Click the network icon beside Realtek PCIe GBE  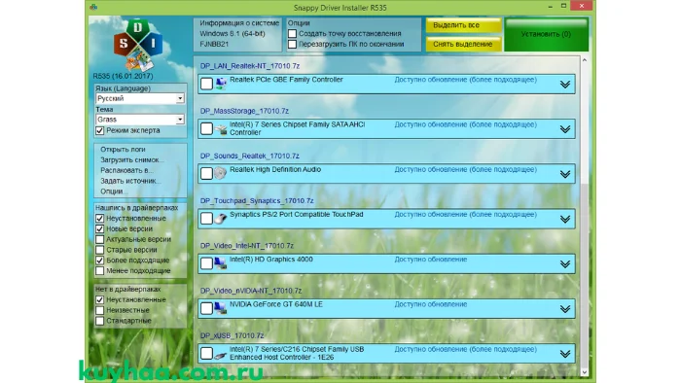pos(221,84)
